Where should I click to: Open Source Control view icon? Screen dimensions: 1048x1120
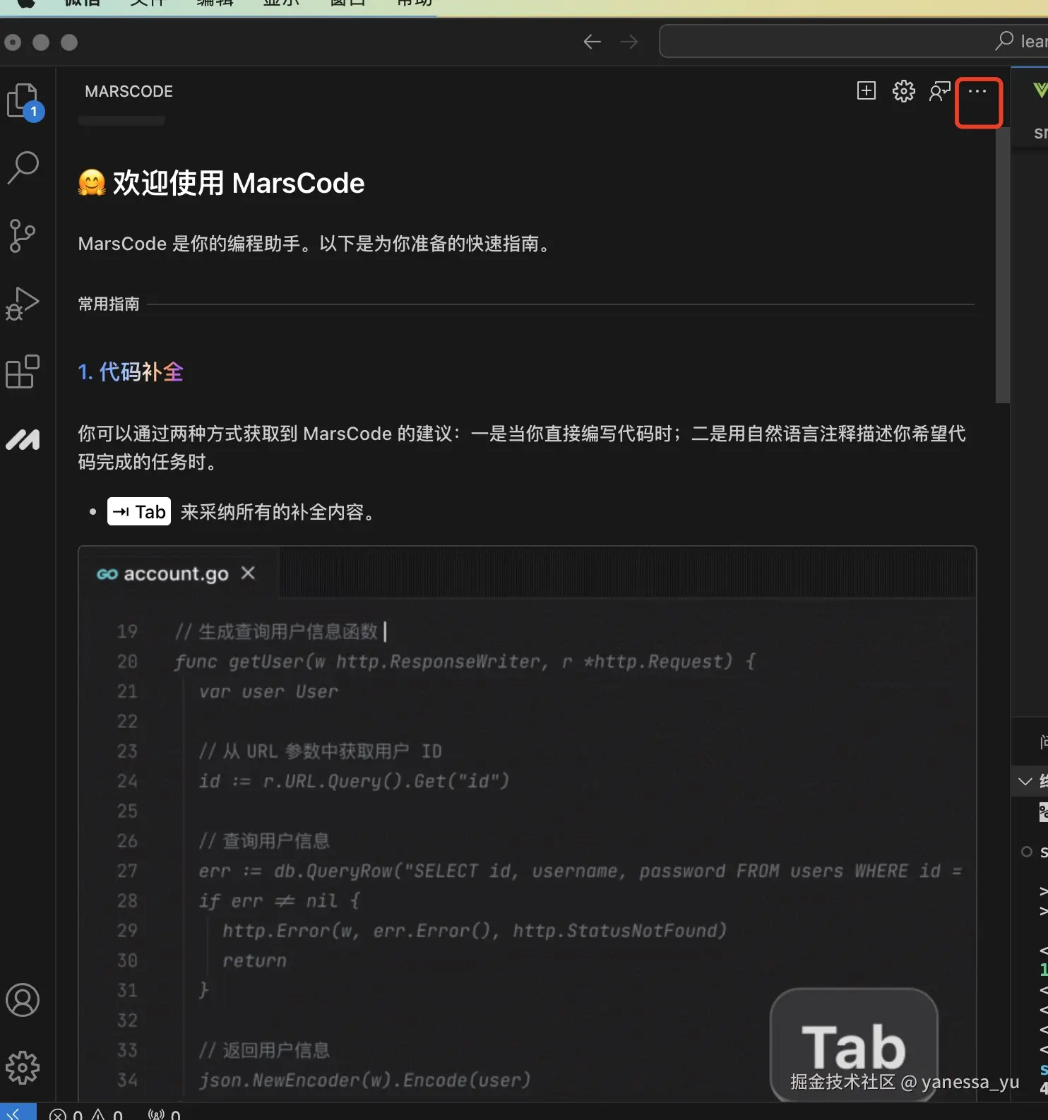22,236
